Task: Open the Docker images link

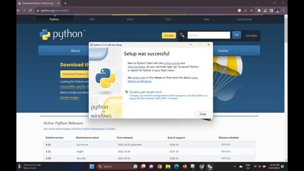Action: coord(69,97)
